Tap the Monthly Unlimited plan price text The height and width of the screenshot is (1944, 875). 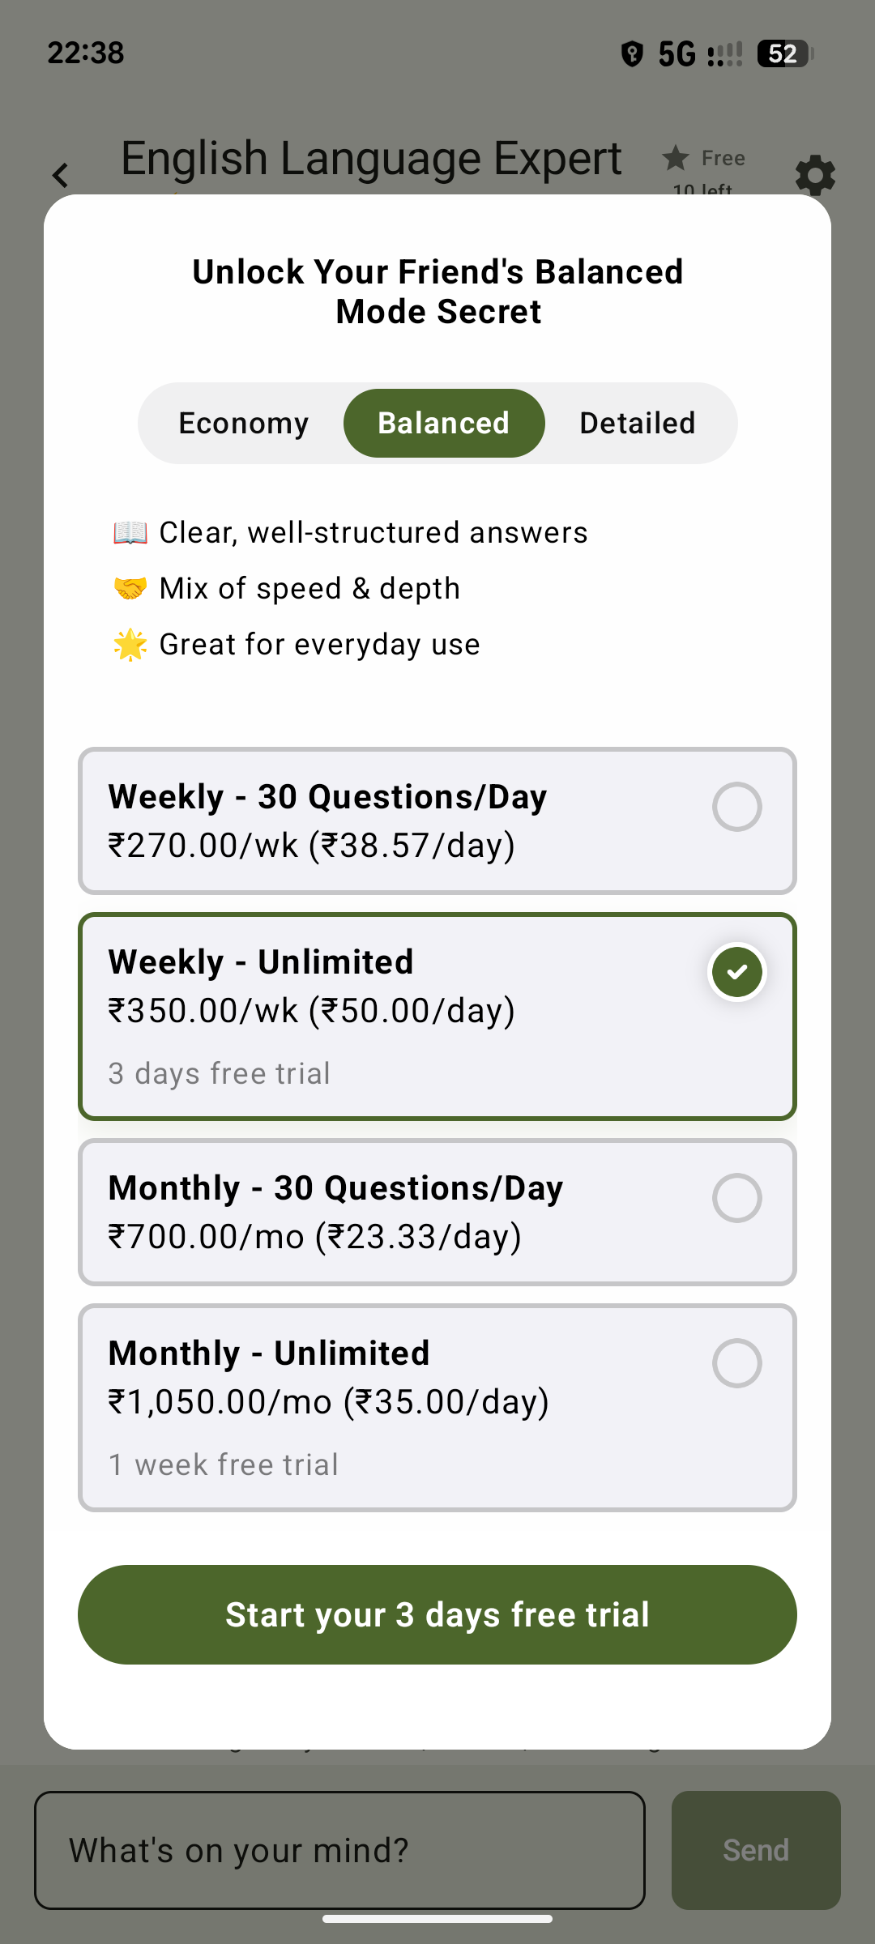pos(329,1402)
